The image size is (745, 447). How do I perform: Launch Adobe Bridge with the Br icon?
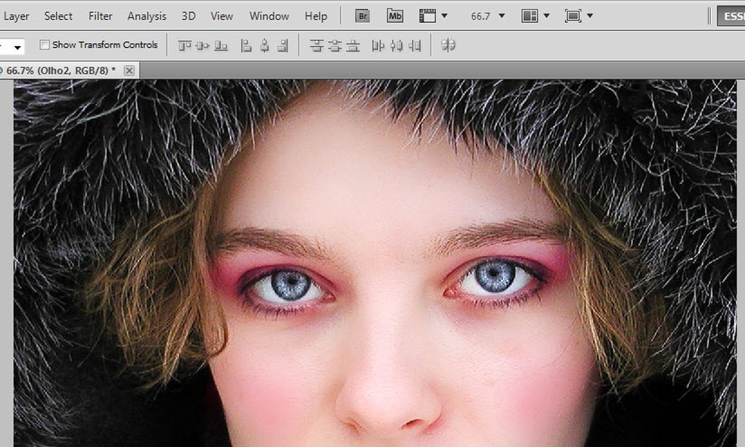pyautogui.click(x=362, y=16)
